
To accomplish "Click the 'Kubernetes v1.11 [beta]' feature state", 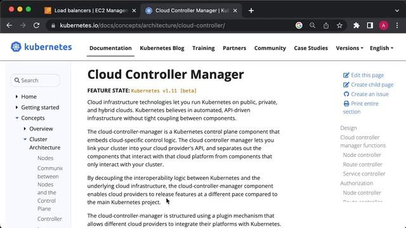I will click(x=164, y=91).
